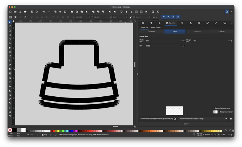This screenshot has width=242, height=147.
Task: Click the Paste clipboard icon
Action: (x=65, y=12)
